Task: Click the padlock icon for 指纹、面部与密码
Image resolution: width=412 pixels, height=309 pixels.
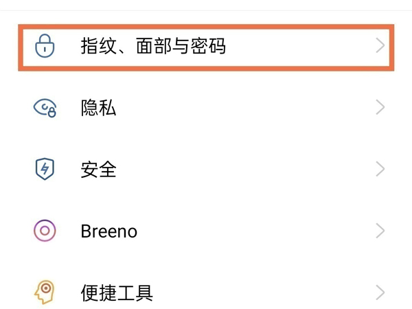Action: (x=45, y=46)
